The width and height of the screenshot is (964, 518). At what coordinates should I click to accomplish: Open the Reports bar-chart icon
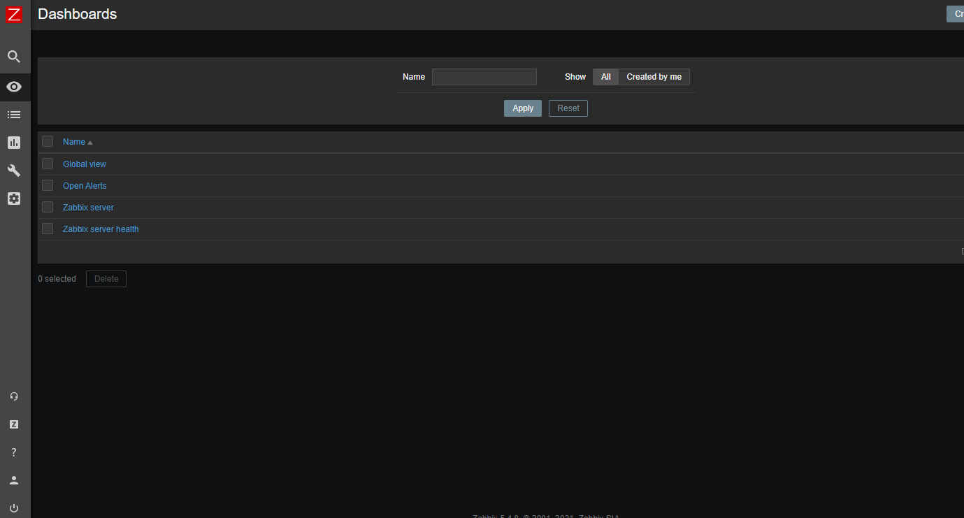14,142
